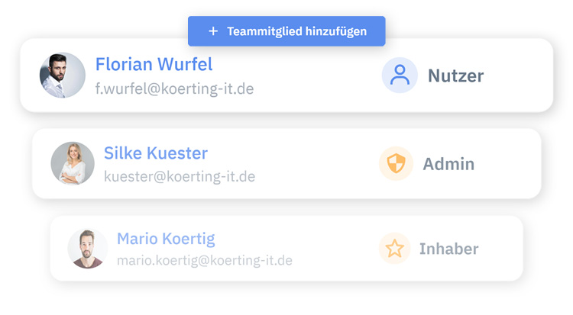The width and height of the screenshot is (573, 315).
Task: Click the orange shield icon beside Admin
Action: pos(397,164)
